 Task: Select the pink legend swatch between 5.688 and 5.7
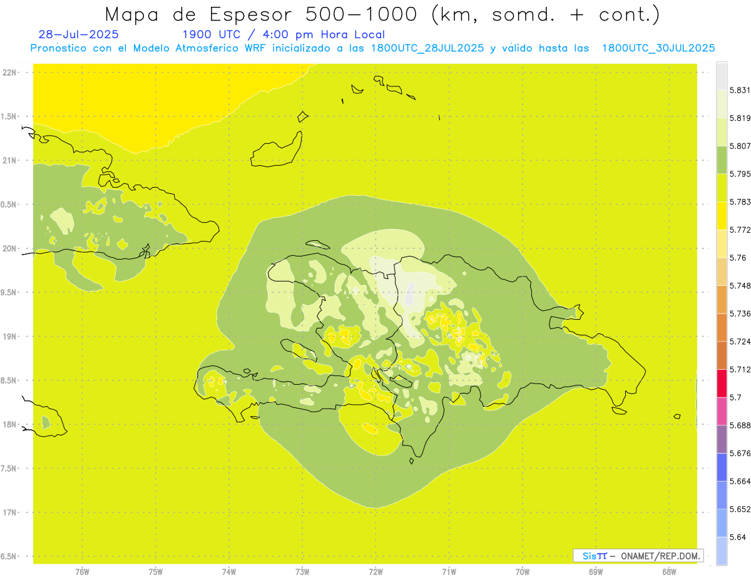(x=722, y=411)
